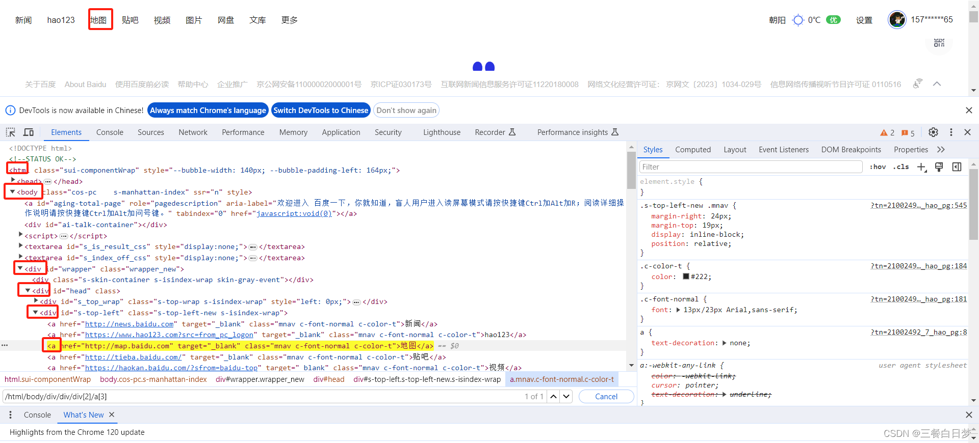Click the hao123 link in Baidu navigation

click(x=61, y=20)
